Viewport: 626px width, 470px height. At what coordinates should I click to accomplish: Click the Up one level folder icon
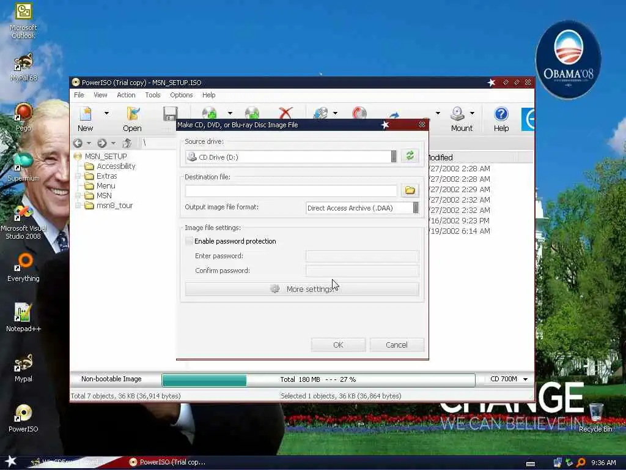(127, 143)
